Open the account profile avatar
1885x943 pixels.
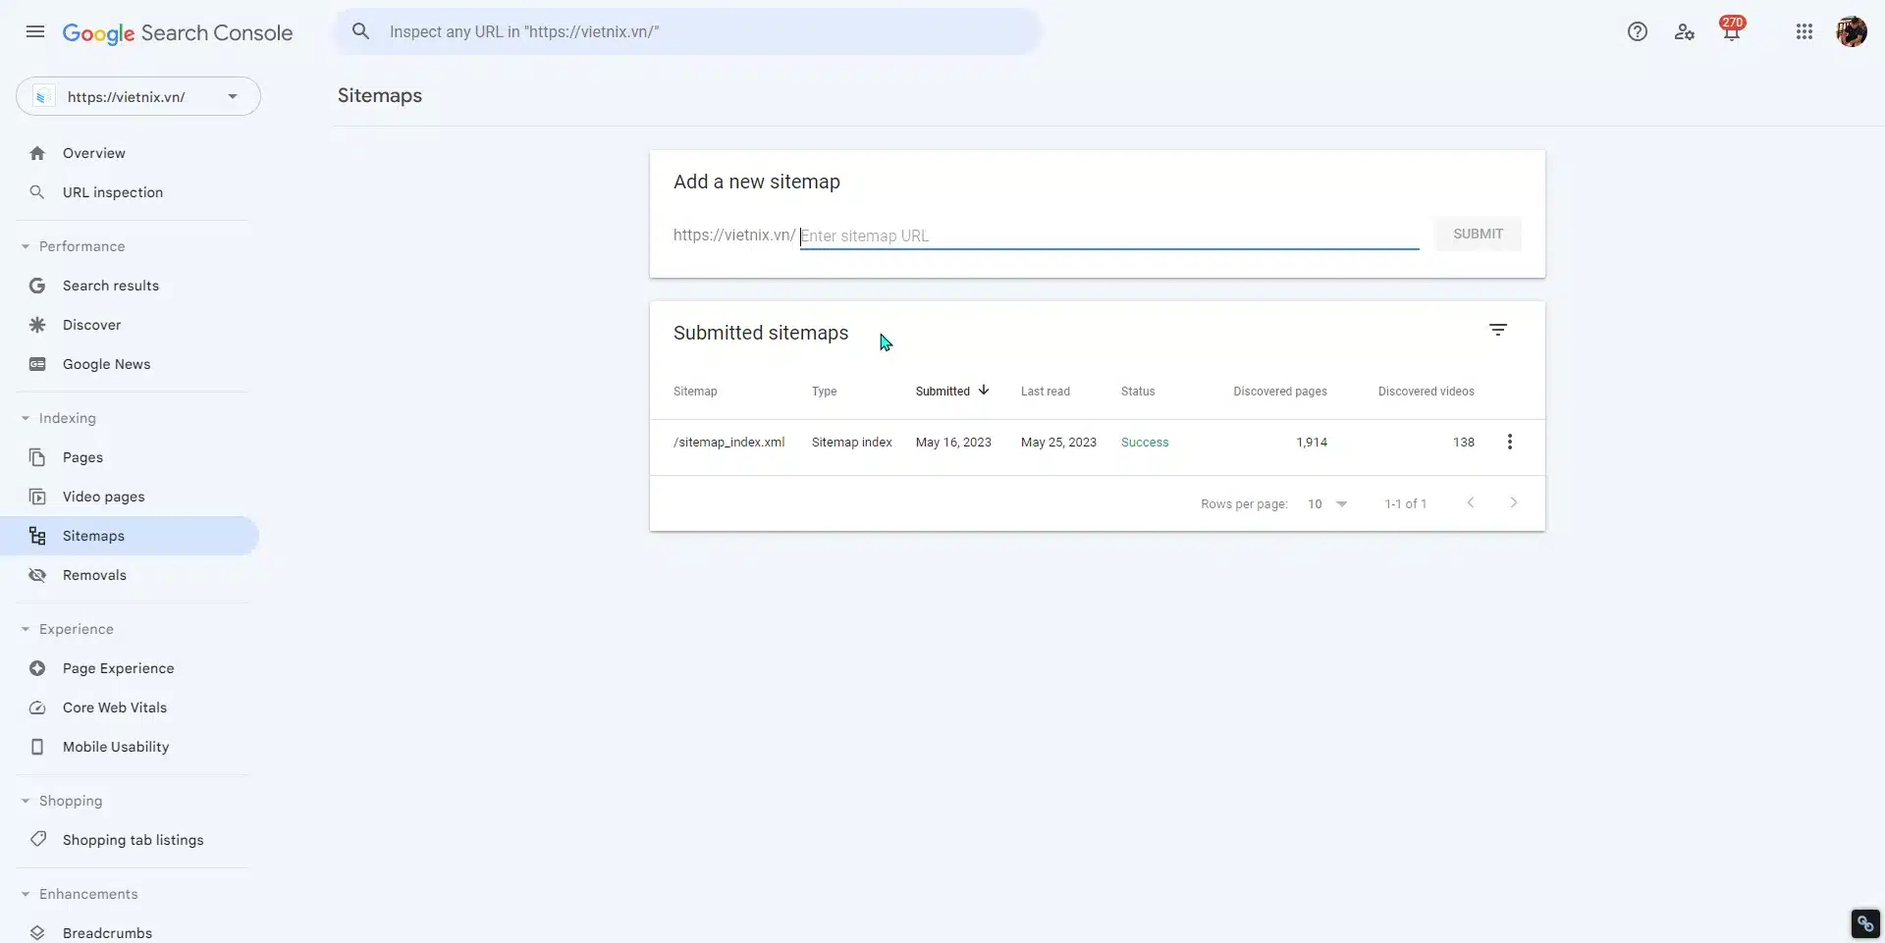pos(1852,31)
